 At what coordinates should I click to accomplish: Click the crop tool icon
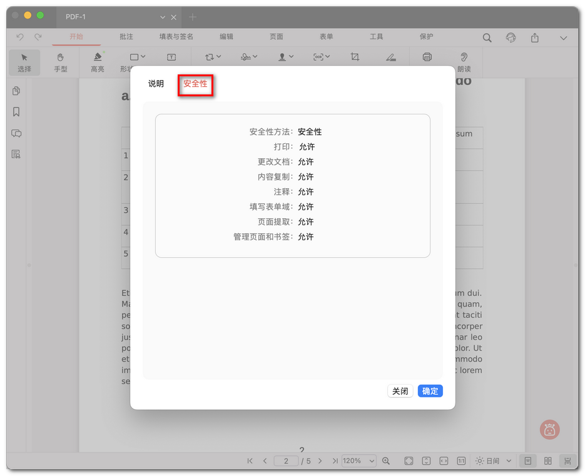(355, 56)
